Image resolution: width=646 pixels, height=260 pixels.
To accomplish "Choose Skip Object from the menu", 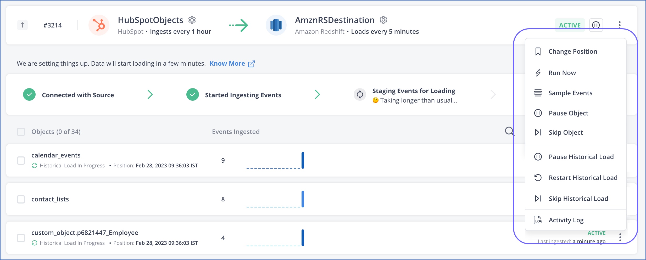I will (x=576, y=132).
